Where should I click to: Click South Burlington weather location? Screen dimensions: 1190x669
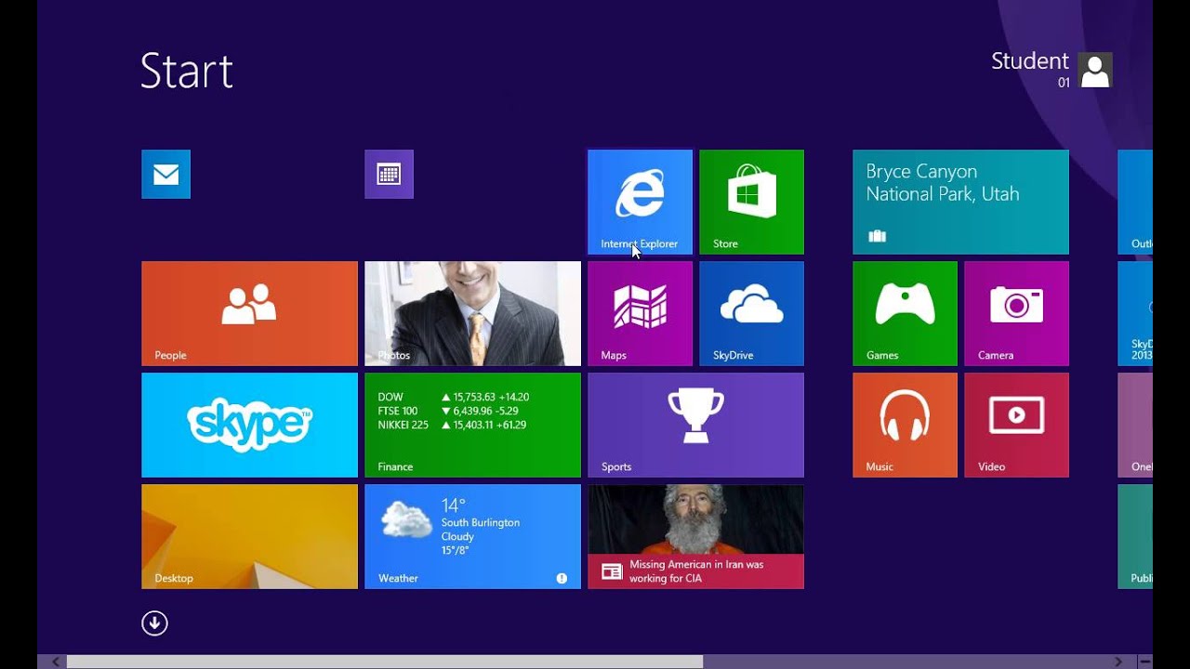[481, 522]
